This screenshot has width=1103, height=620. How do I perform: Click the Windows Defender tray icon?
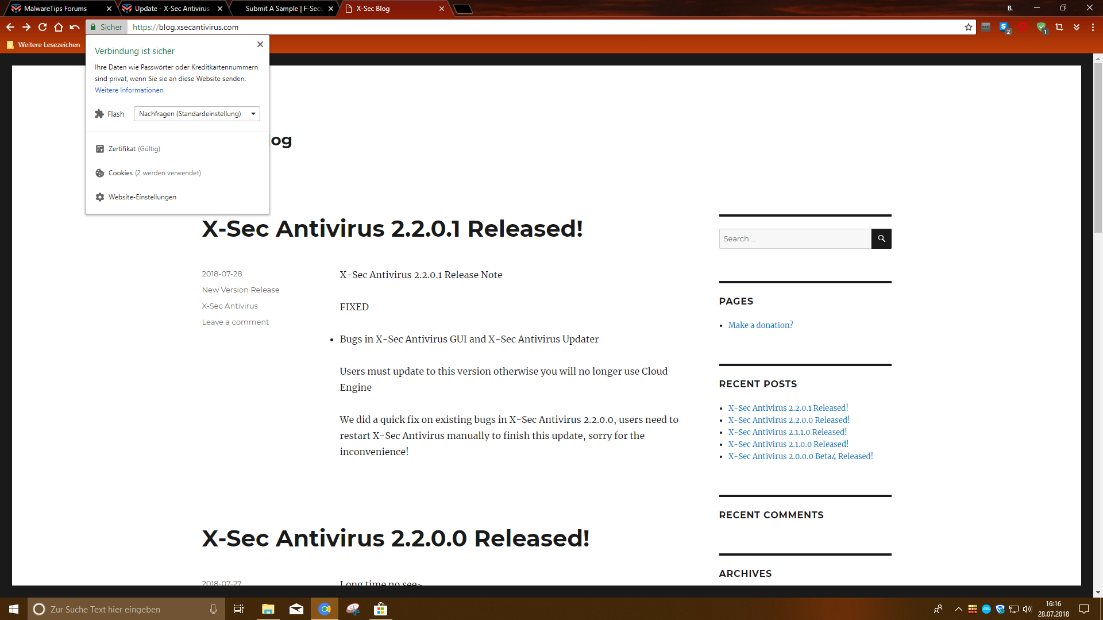1000,609
